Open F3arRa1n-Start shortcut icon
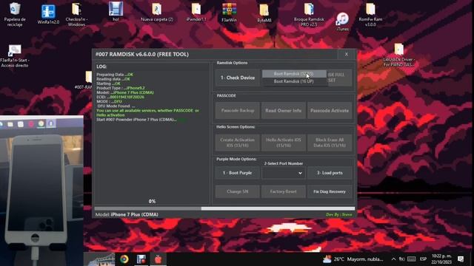The image size is (474, 266). click(x=15, y=56)
